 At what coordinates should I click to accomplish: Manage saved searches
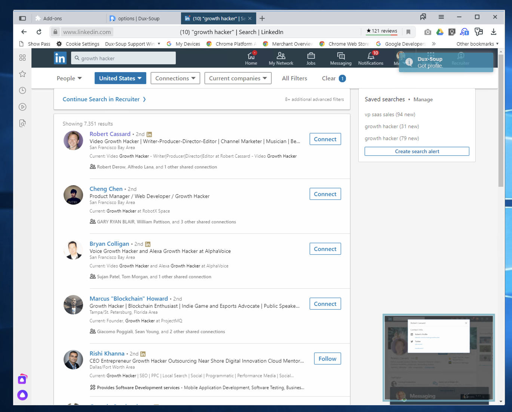coord(423,99)
